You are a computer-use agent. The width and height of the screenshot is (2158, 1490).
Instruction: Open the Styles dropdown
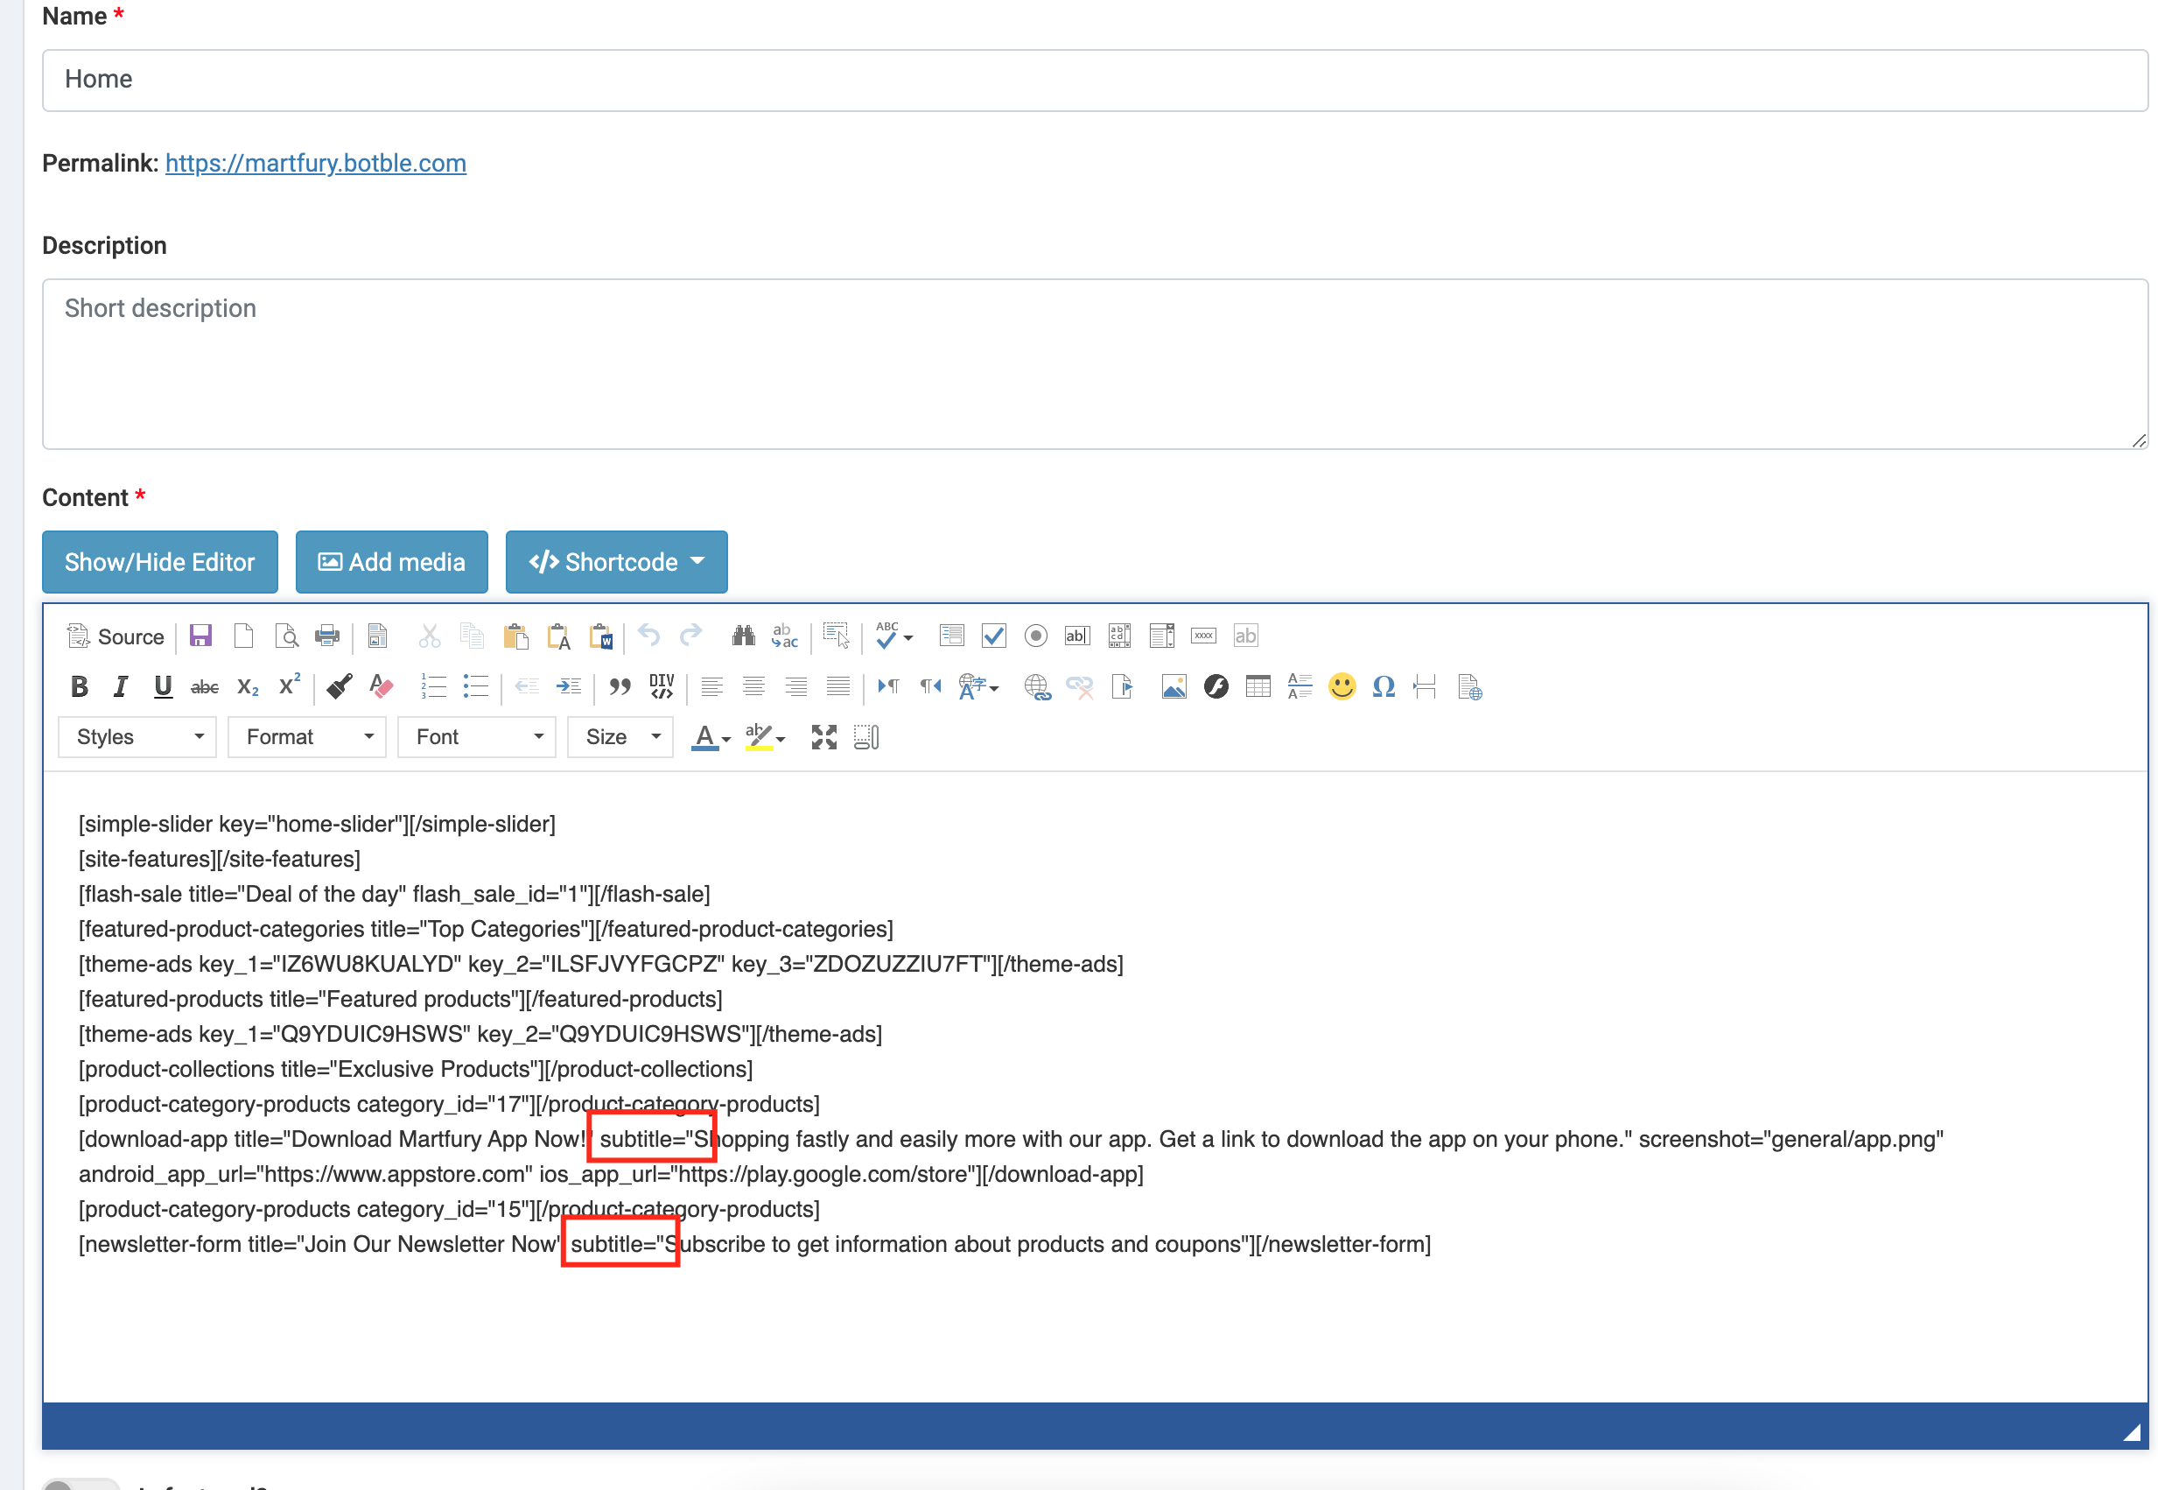pos(137,737)
